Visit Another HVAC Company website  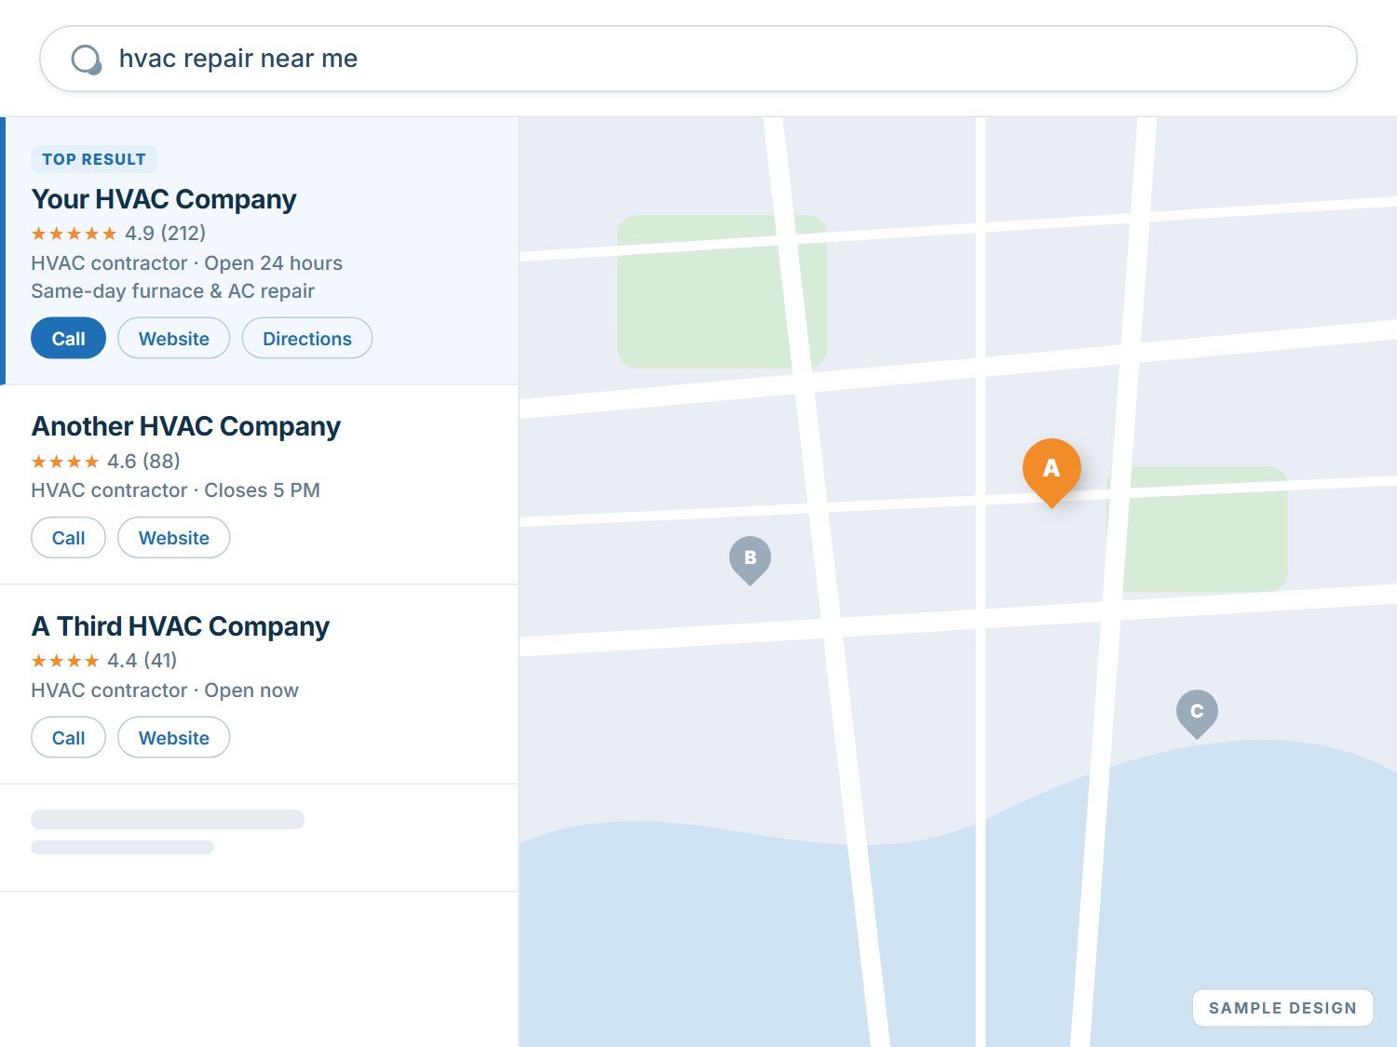coord(174,538)
